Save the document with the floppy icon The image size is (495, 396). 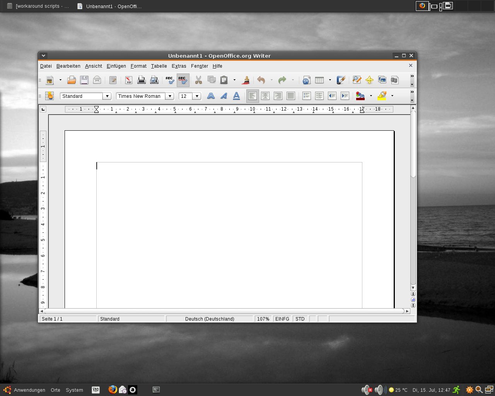(x=84, y=80)
